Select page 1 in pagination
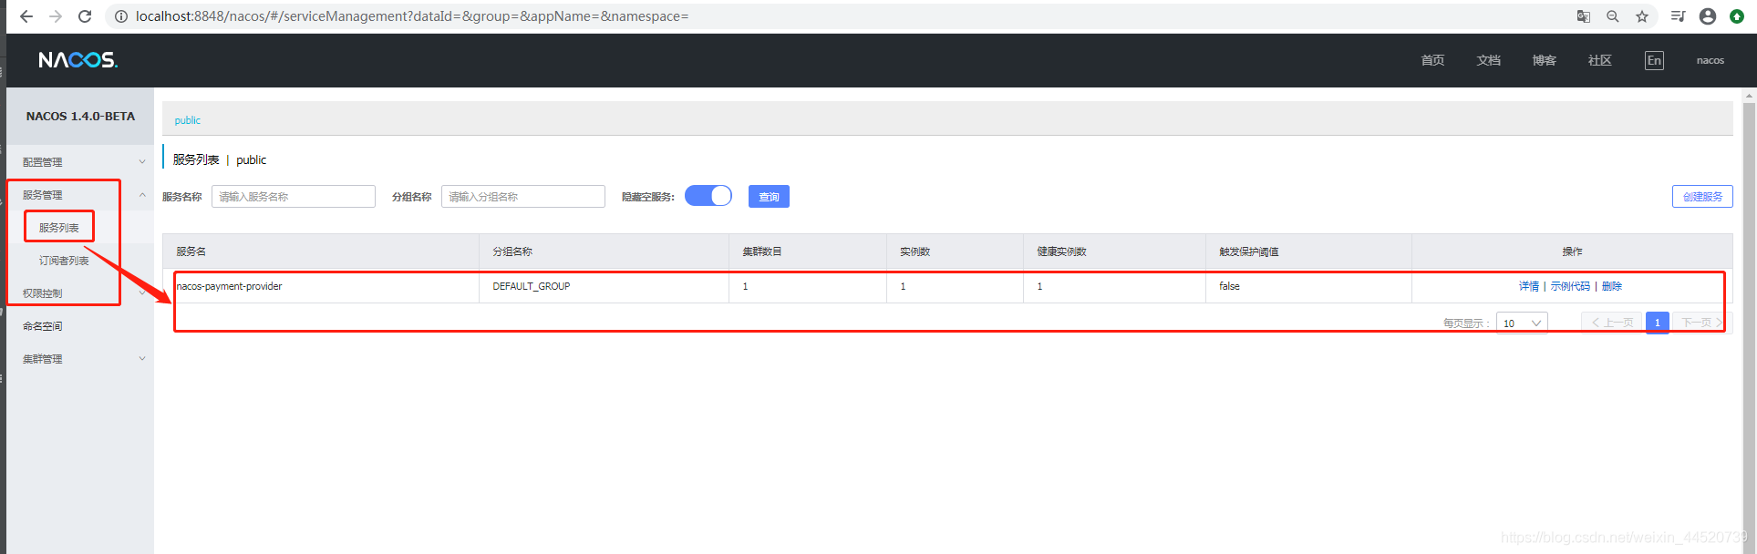The height and width of the screenshot is (554, 1757). point(1658,323)
